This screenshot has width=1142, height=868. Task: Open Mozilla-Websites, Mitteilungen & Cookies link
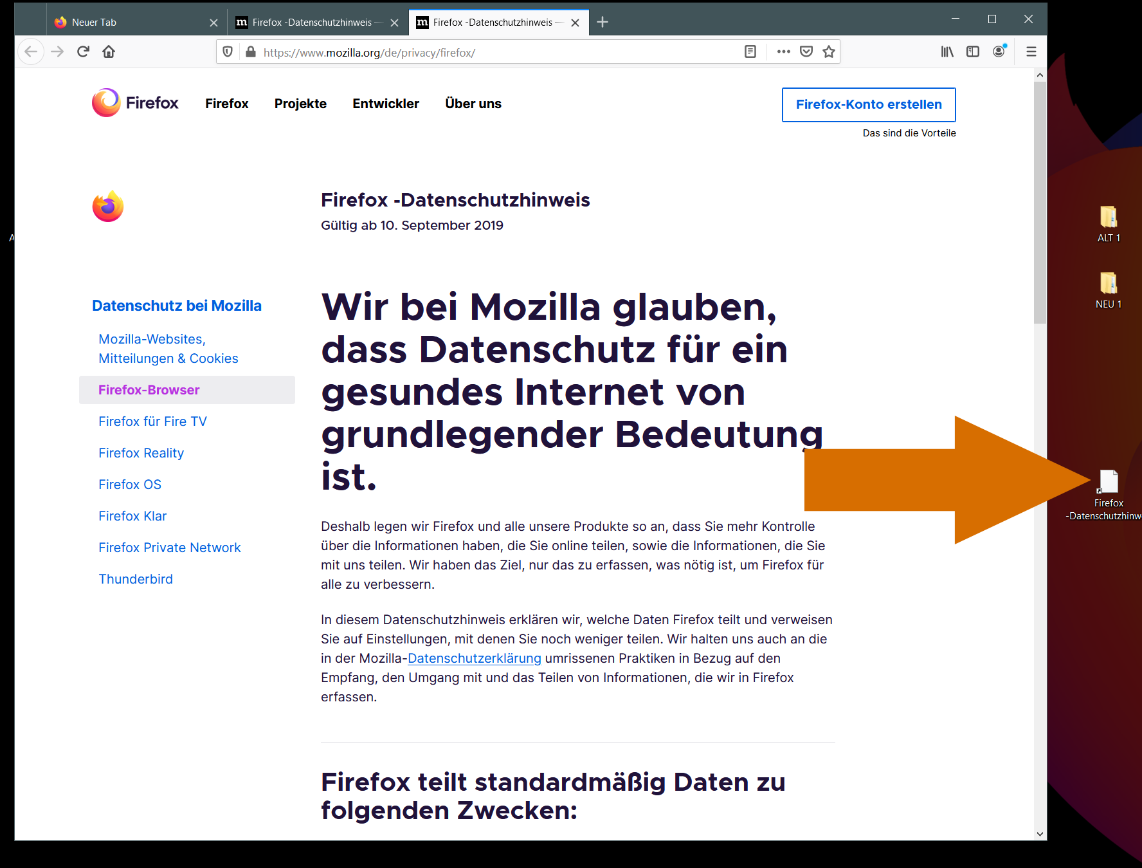point(168,349)
